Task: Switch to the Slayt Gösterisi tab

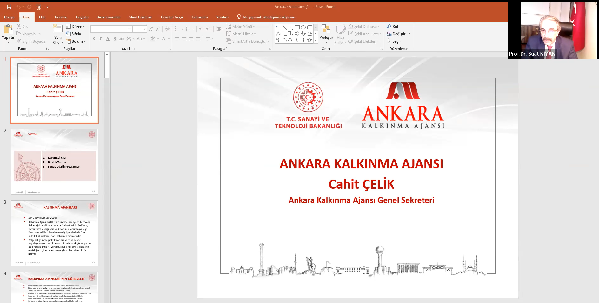Action: (141, 17)
